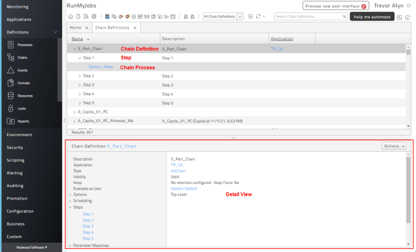Open the Promotion sidebar menu
This screenshot has height=252, width=416.
point(17,198)
